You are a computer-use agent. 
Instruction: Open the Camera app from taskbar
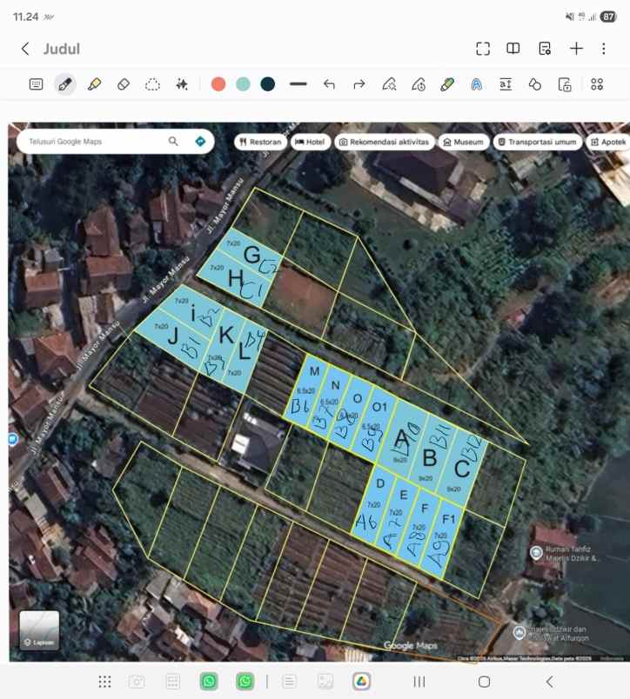137,682
